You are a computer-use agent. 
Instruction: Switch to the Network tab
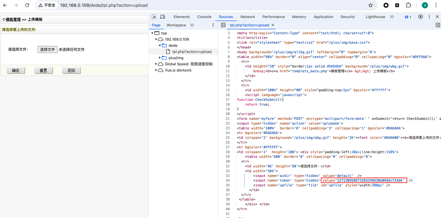click(x=247, y=17)
